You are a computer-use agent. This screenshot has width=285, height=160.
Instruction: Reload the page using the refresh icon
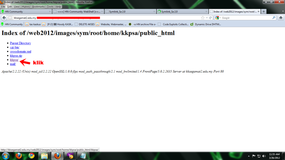point(211,18)
